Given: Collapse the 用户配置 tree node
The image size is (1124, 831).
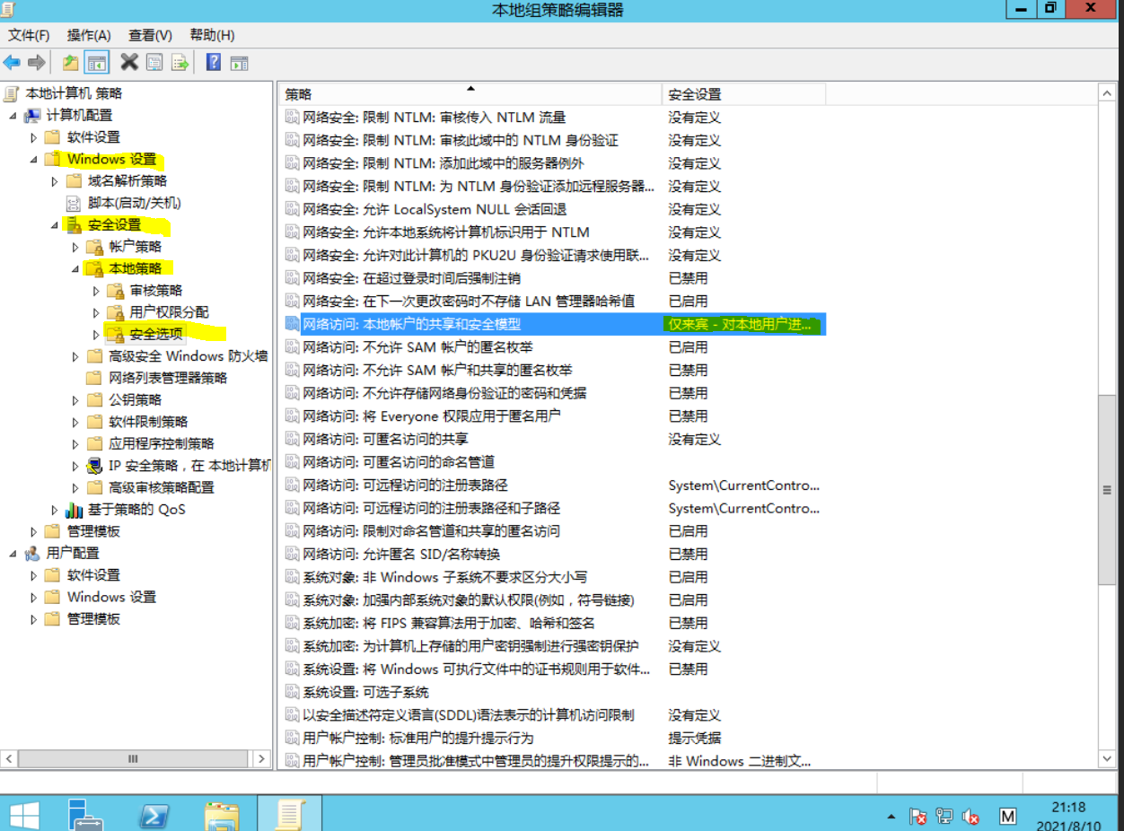Looking at the screenshot, I should [x=13, y=554].
